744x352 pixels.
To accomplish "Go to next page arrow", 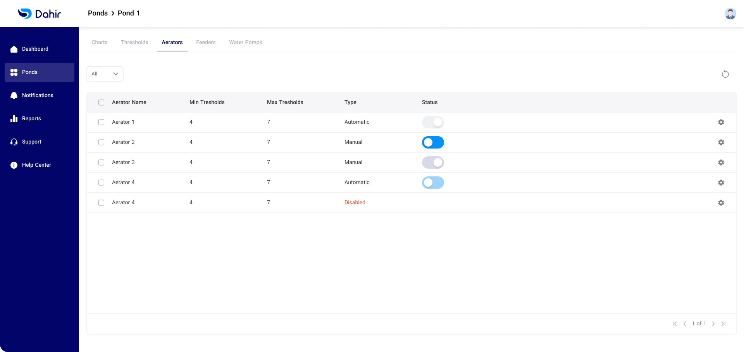I will click(713, 324).
